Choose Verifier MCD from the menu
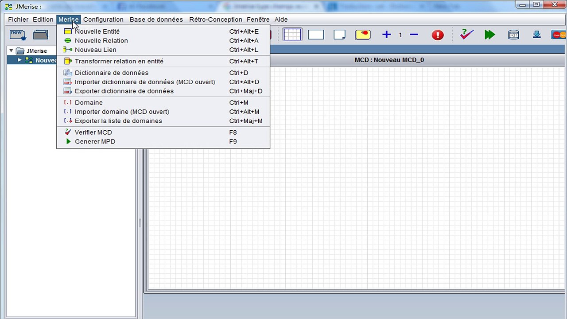567x319 pixels. click(163, 132)
